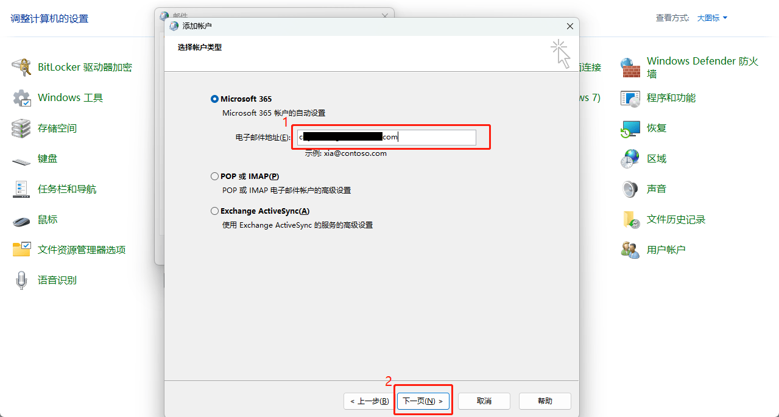Open the 声音 speaker icon
779x417 pixels.
[630, 189]
